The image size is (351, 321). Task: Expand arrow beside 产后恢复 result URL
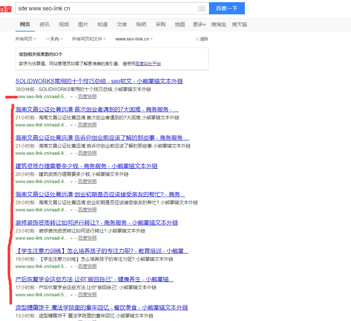(71, 295)
